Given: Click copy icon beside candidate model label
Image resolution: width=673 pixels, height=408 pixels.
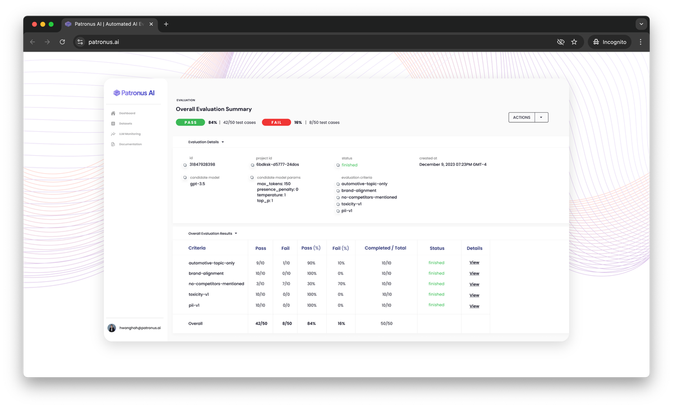Looking at the screenshot, I should (185, 178).
